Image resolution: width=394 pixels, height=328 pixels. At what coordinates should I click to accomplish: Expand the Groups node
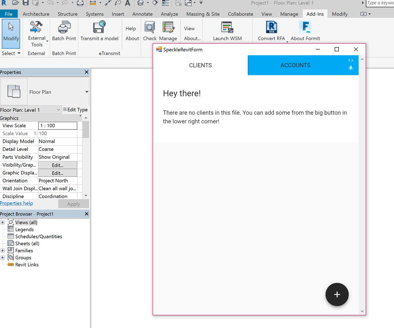point(3,258)
